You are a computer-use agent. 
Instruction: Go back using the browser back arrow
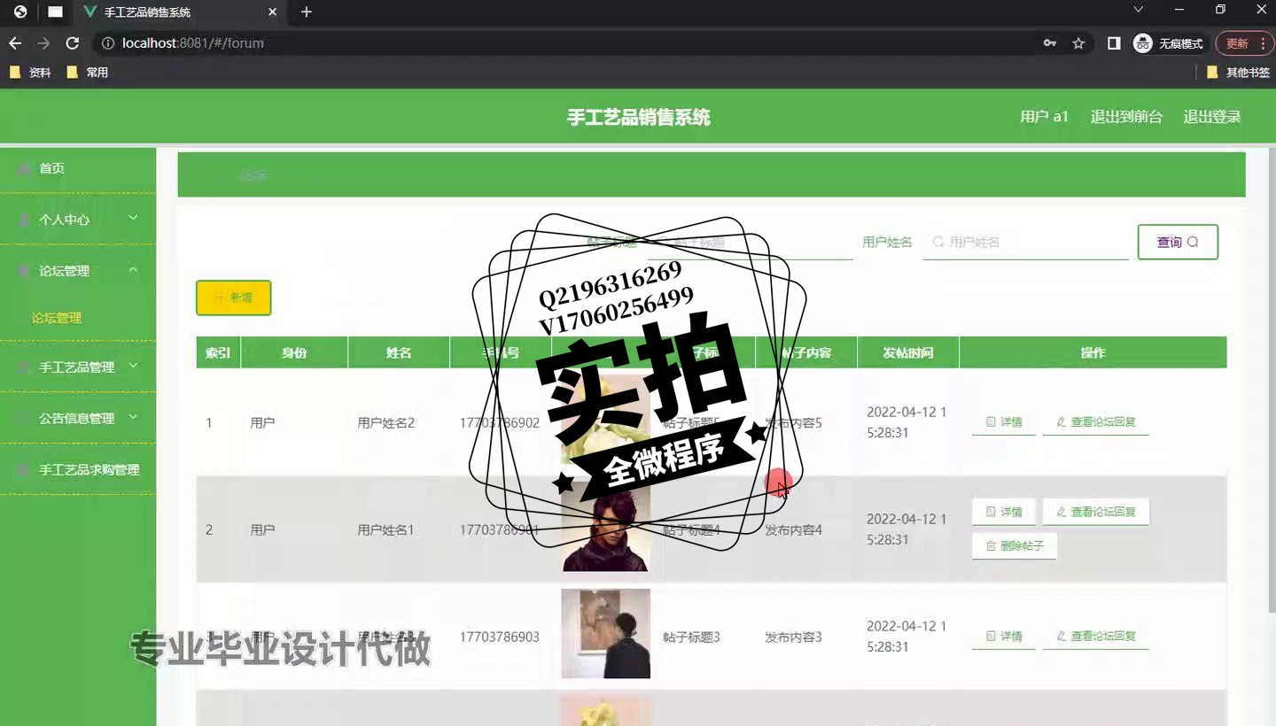15,43
